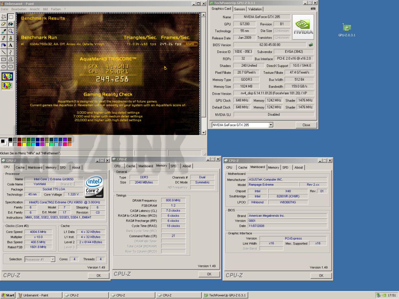Open the Bild menu in Paint
Viewport: 399px width, 299px height.
tap(46, 9)
